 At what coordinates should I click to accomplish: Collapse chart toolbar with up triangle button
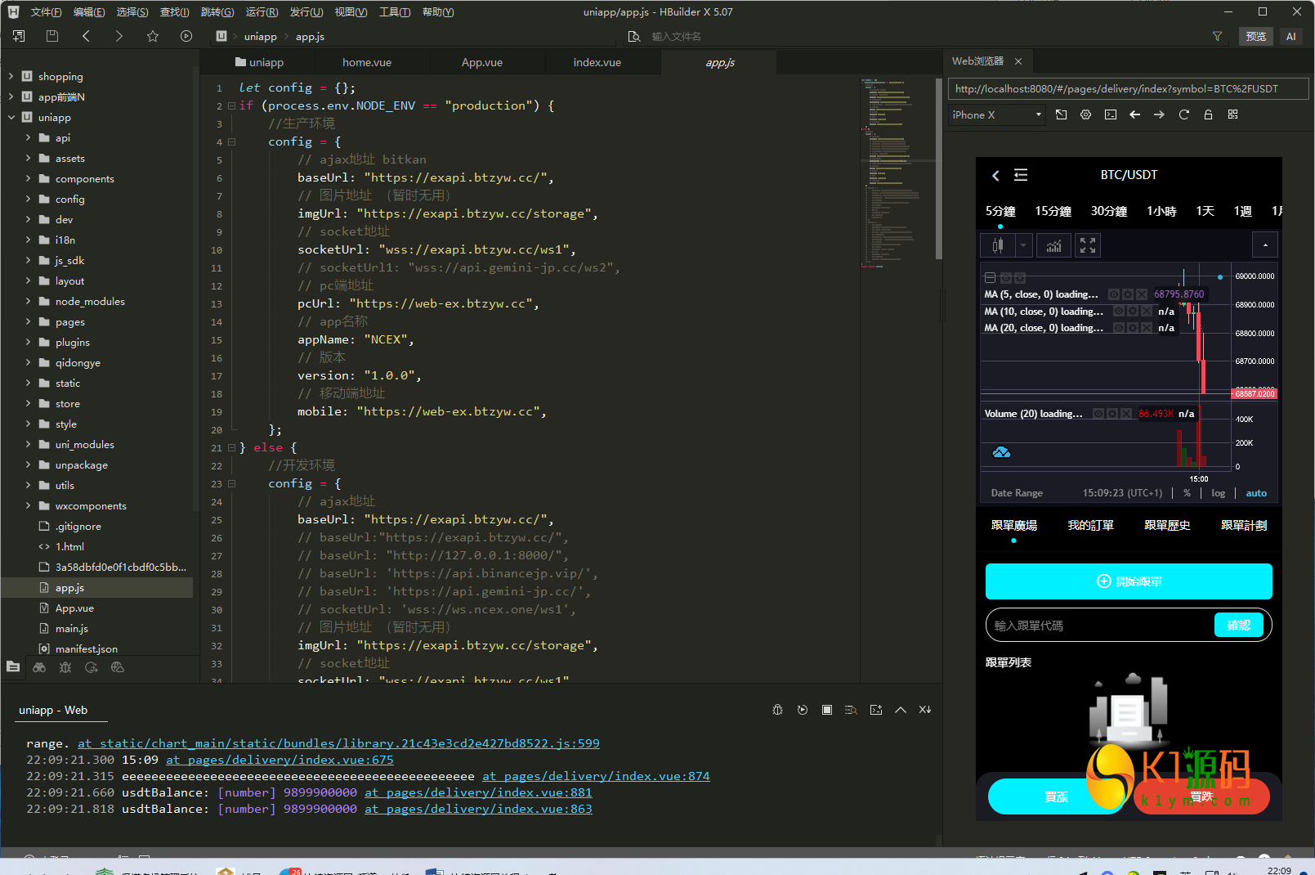[1265, 245]
